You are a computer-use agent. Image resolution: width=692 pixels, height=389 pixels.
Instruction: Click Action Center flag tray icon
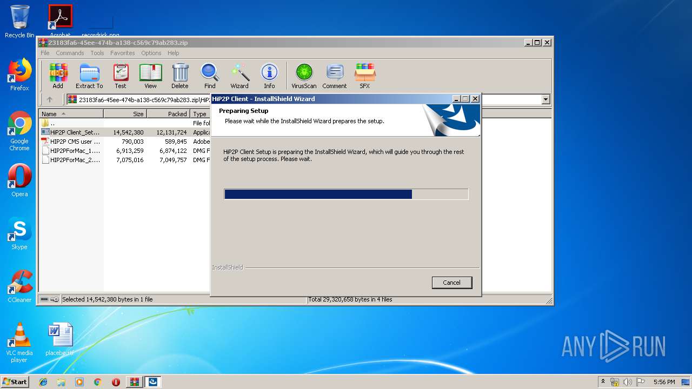641,382
